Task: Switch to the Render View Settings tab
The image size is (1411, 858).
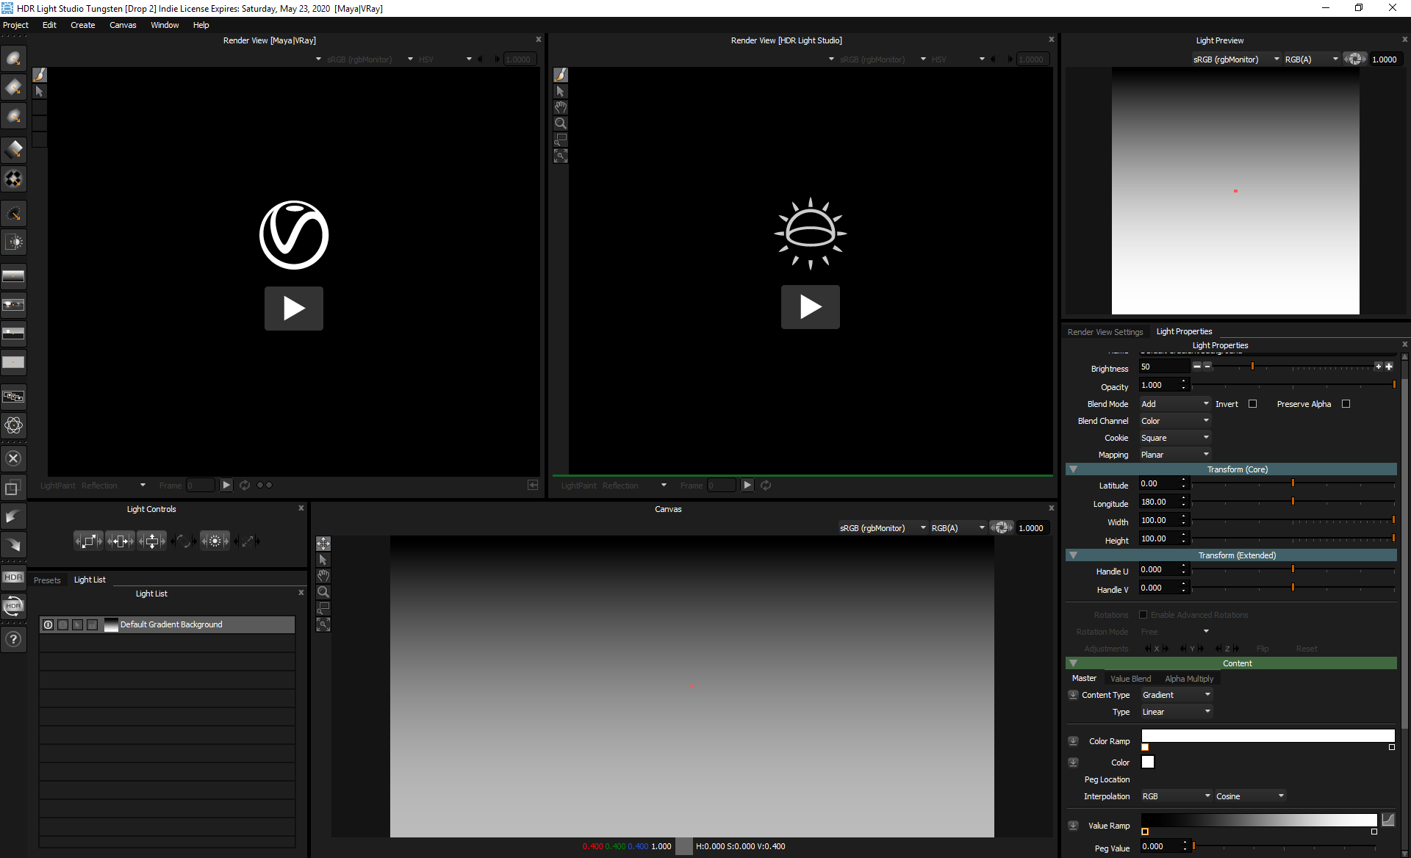Action: click(x=1105, y=332)
